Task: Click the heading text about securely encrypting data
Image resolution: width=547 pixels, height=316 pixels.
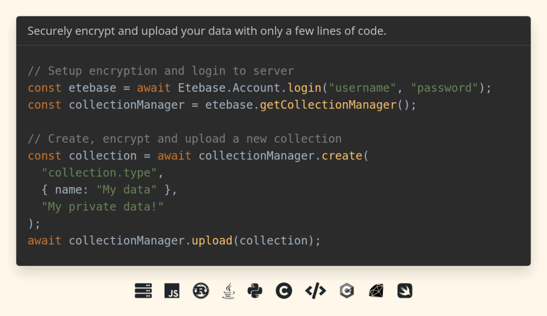Action: [x=207, y=31]
